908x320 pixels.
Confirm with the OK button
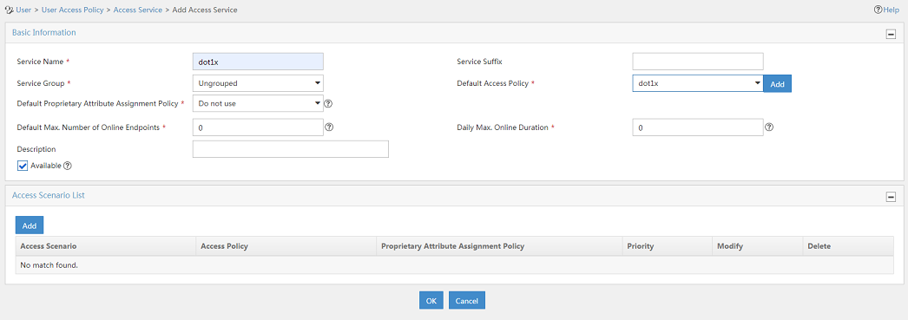coord(431,300)
